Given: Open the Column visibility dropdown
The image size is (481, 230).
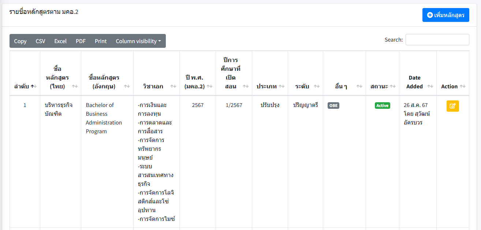Looking at the screenshot, I should click(138, 41).
